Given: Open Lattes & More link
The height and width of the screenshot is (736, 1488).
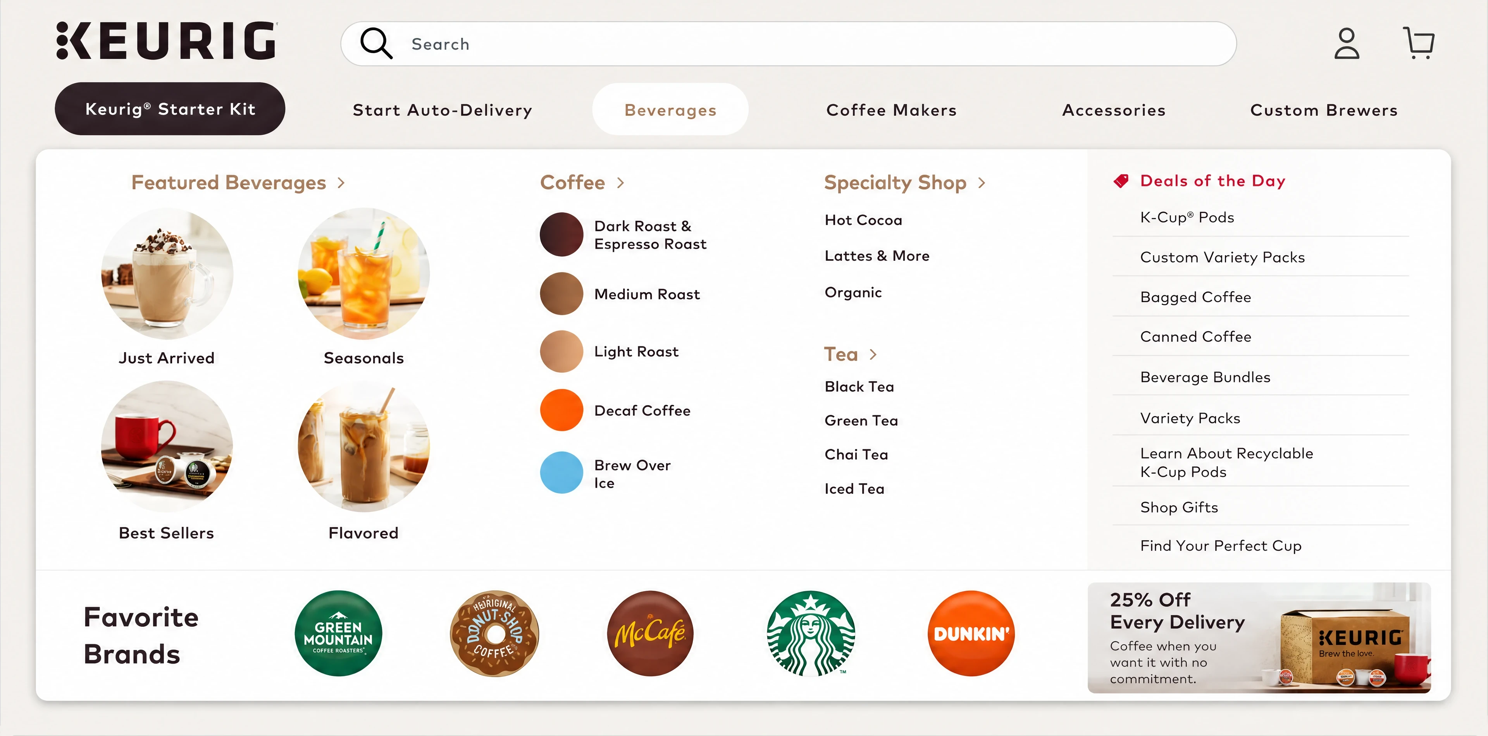Looking at the screenshot, I should (x=877, y=256).
